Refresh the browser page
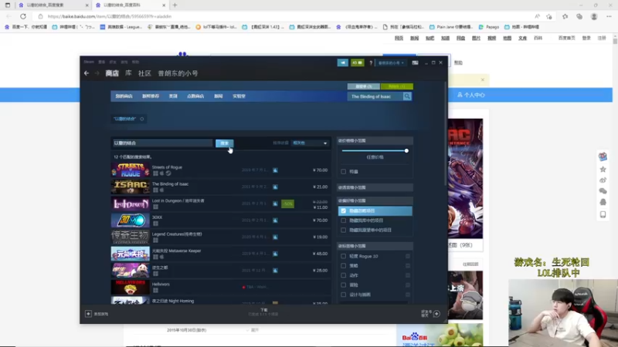Screen dimensions: 618x347 [x=23, y=16]
